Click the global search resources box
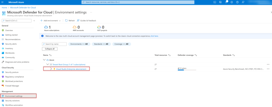Image resolution: width=272 pixels, height=107 pixels. pyautogui.click(x=138, y=2)
